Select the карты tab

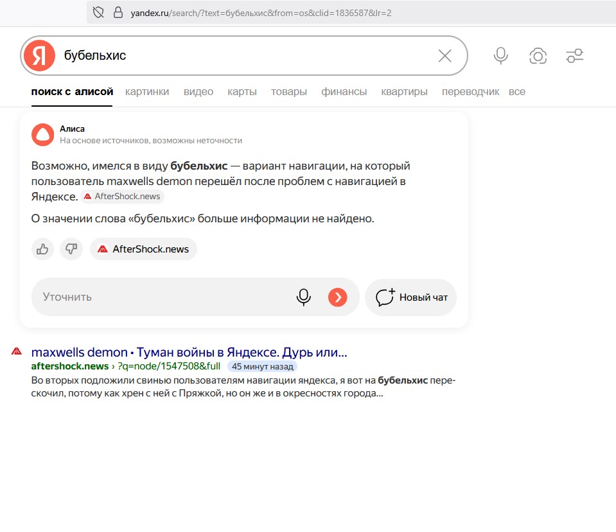point(242,92)
